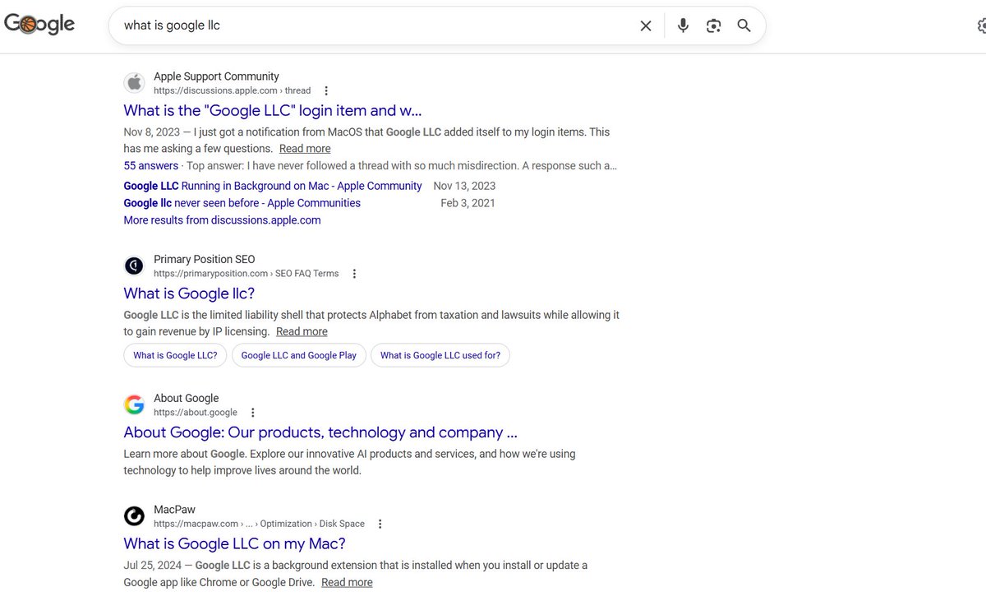Click the primaryposition.com › SEO FAQ Terms URL
The image size is (986, 610).
pos(246,274)
